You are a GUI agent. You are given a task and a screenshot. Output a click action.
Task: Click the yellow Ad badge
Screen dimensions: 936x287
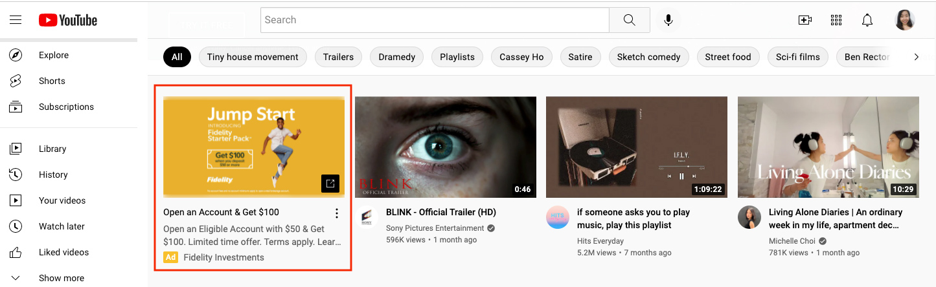[170, 257]
